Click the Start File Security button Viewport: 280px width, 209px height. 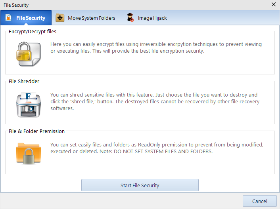(140, 185)
